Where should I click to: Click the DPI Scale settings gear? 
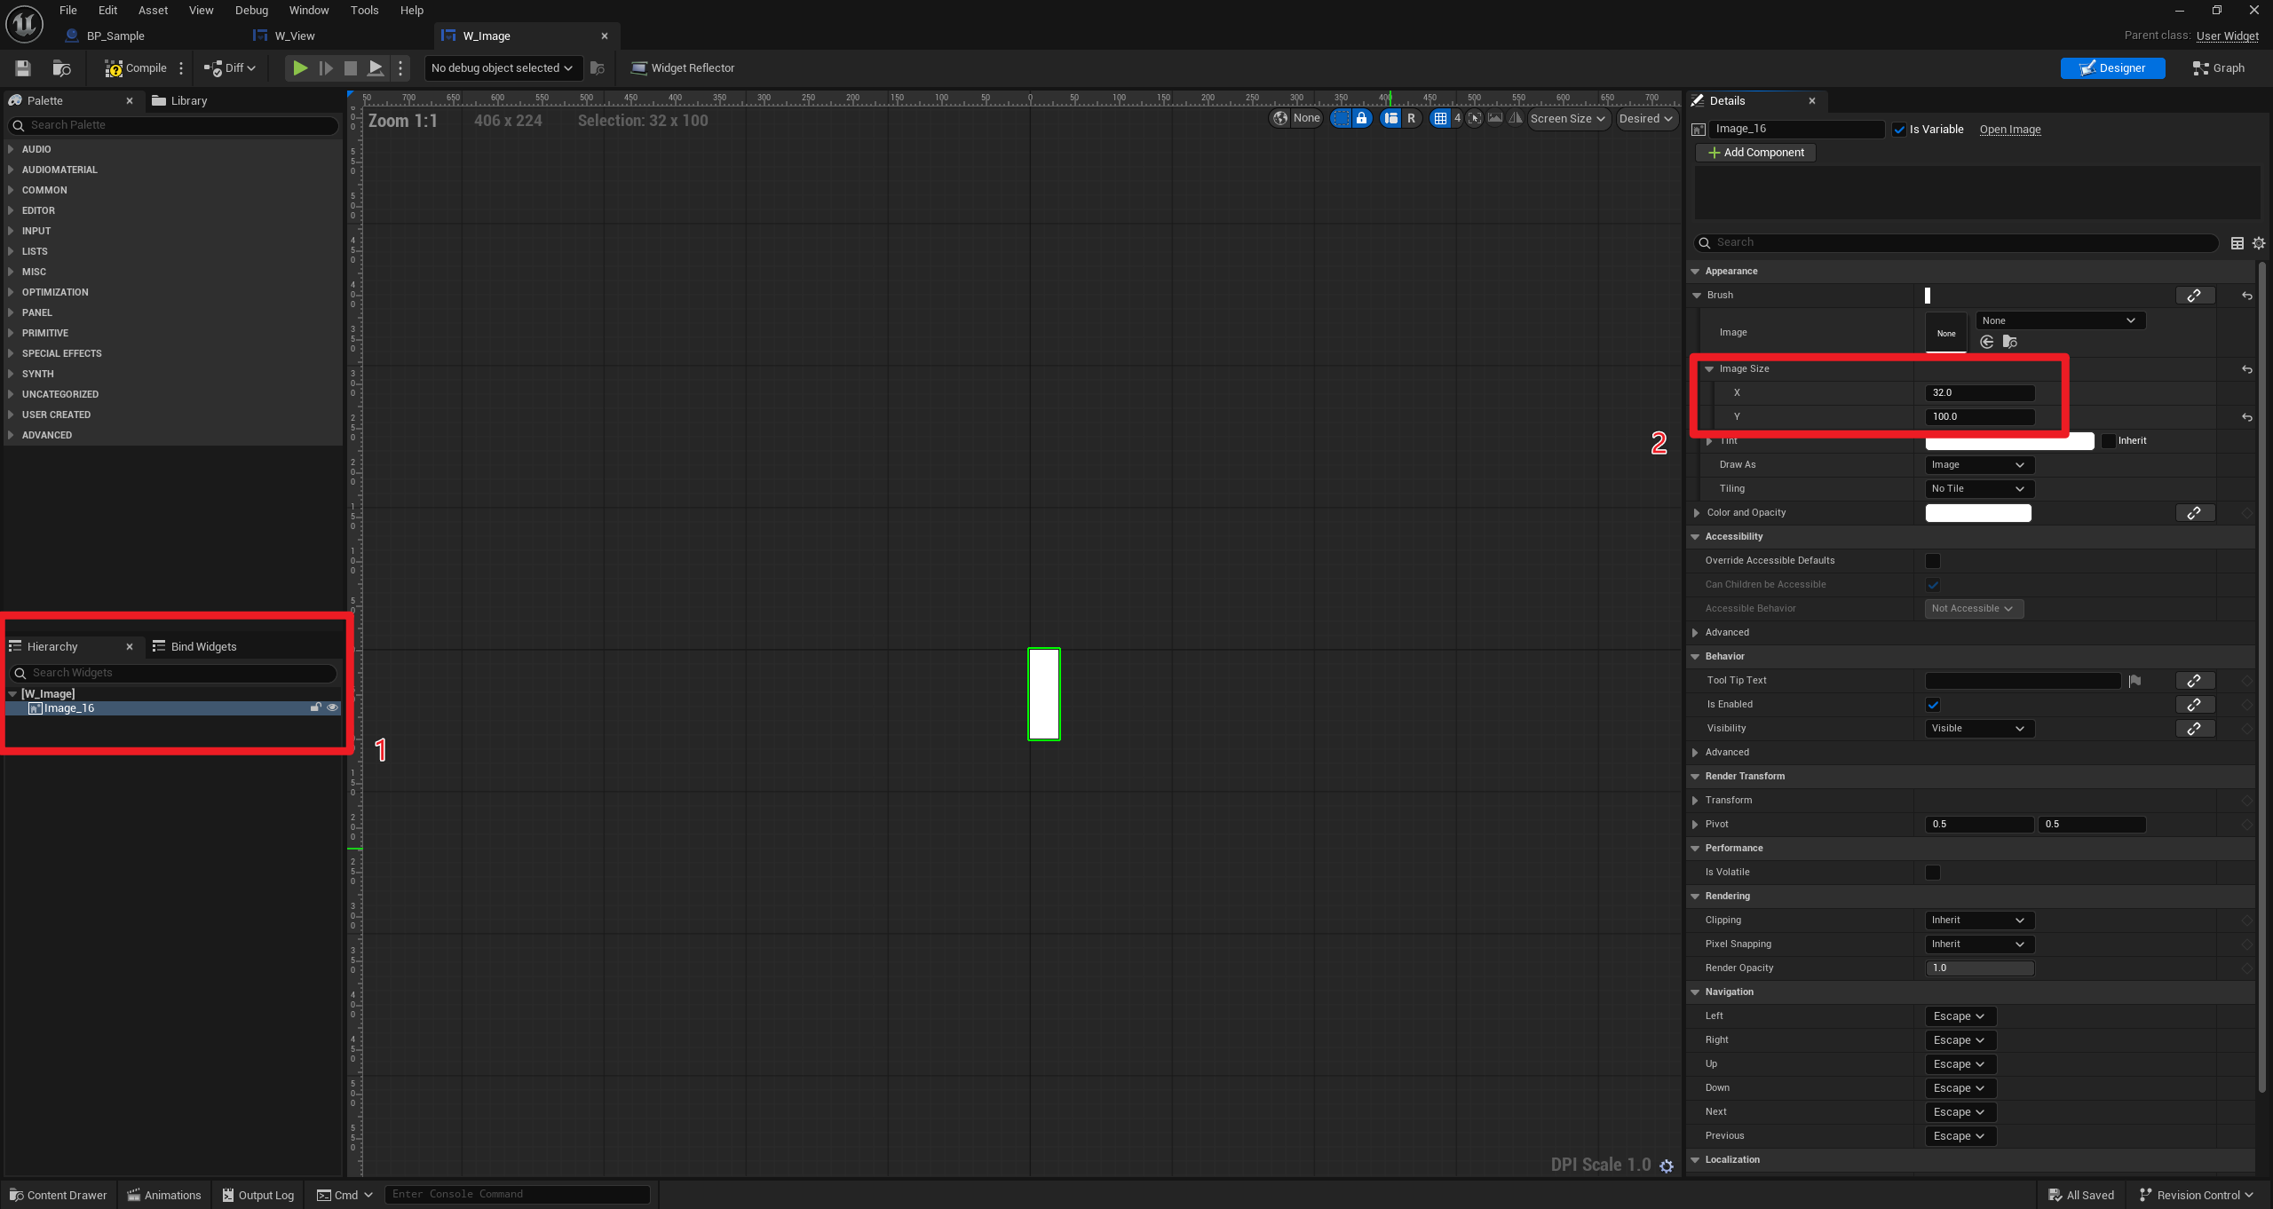click(1667, 1166)
